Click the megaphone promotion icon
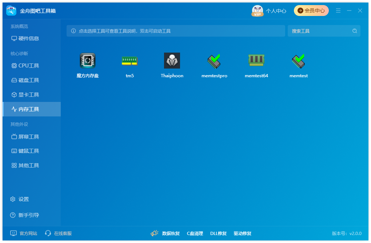The height and width of the screenshot is (243, 371). click(x=154, y=233)
